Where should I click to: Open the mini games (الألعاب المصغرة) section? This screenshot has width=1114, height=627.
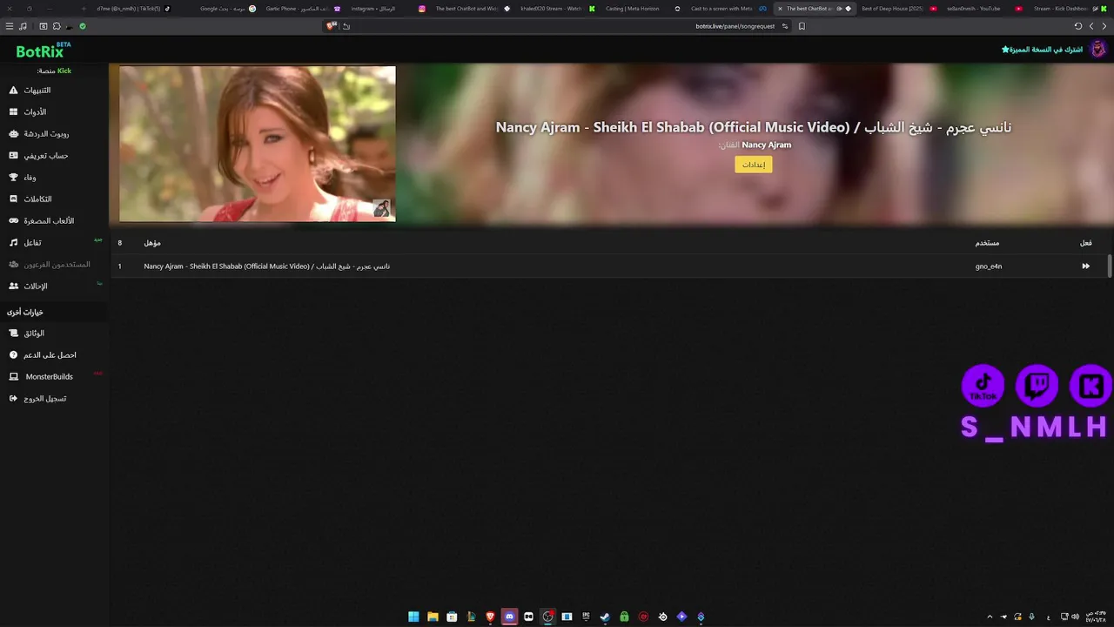(42, 221)
